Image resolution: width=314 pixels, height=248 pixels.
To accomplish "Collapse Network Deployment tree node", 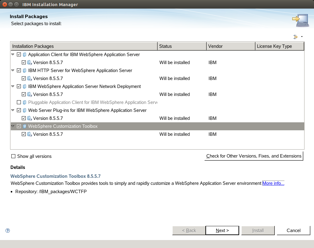I will pos(13,86).
